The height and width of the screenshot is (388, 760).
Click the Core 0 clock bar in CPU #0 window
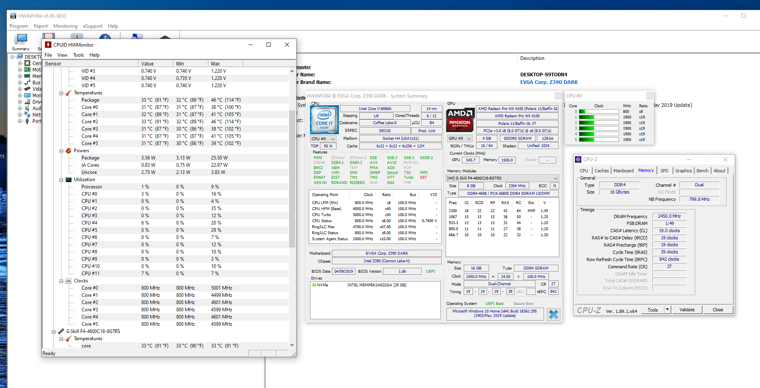tap(599, 112)
